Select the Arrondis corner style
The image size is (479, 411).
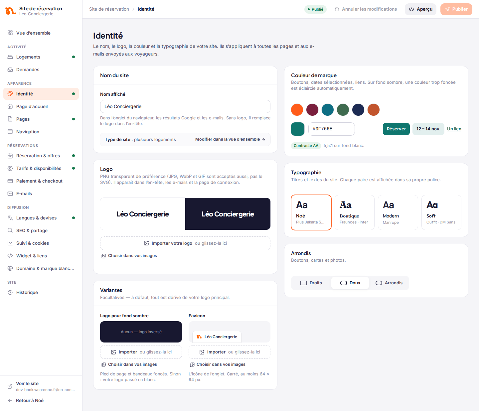(x=389, y=283)
